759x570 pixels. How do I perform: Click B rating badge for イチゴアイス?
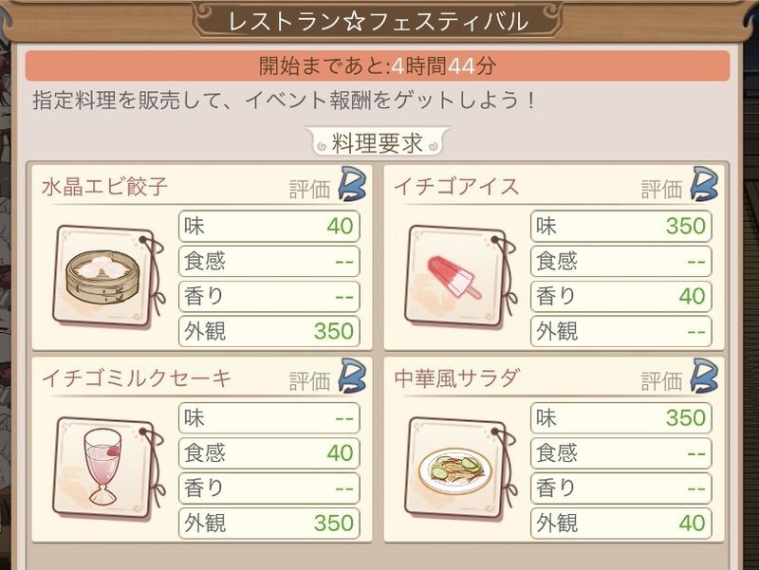coord(703,184)
